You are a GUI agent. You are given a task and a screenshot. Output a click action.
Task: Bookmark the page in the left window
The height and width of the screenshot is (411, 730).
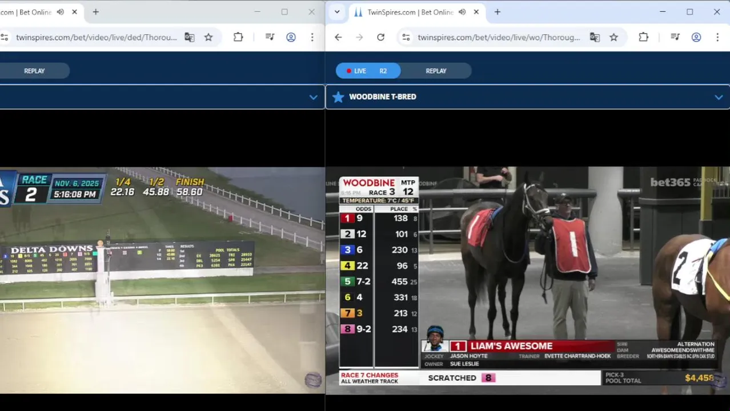208,37
